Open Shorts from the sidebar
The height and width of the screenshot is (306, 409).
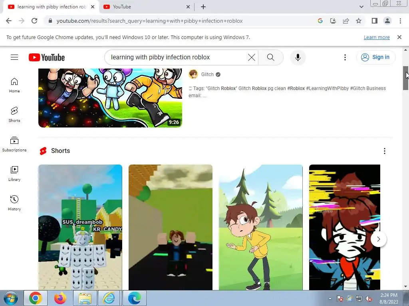pyautogui.click(x=14, y=115)
